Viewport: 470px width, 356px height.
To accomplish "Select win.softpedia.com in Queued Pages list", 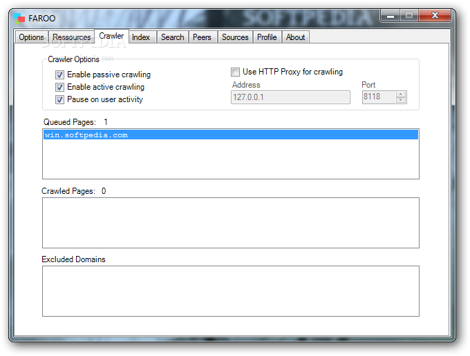I will pos(231,135).
